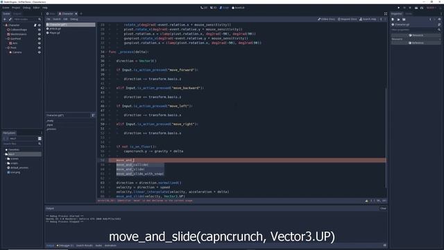This screenshot has height=250, width=444.
Task: Toggle FileSystem split view mode
Action: pyautogui.click(x=40, y=138)
